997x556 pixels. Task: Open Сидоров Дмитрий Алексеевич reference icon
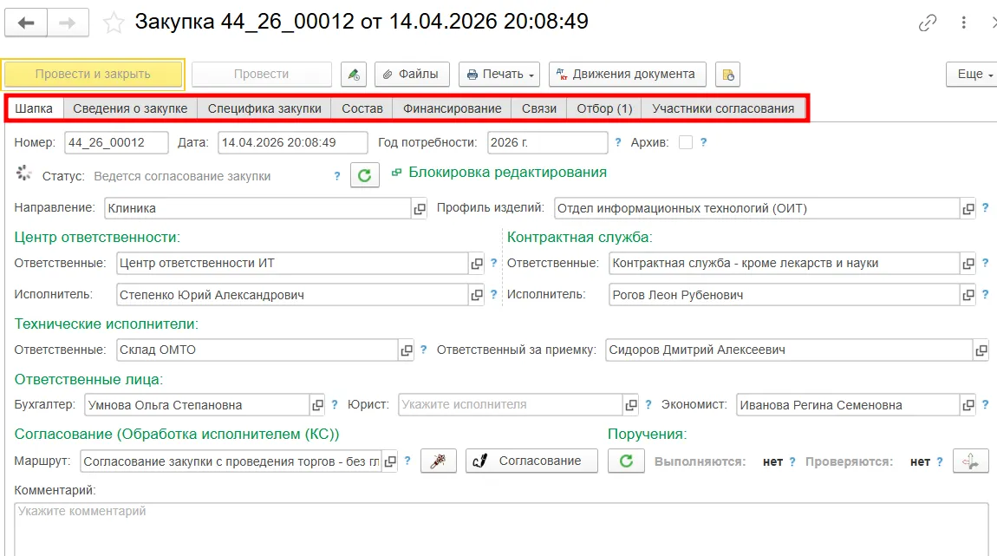tap(981, 350)
